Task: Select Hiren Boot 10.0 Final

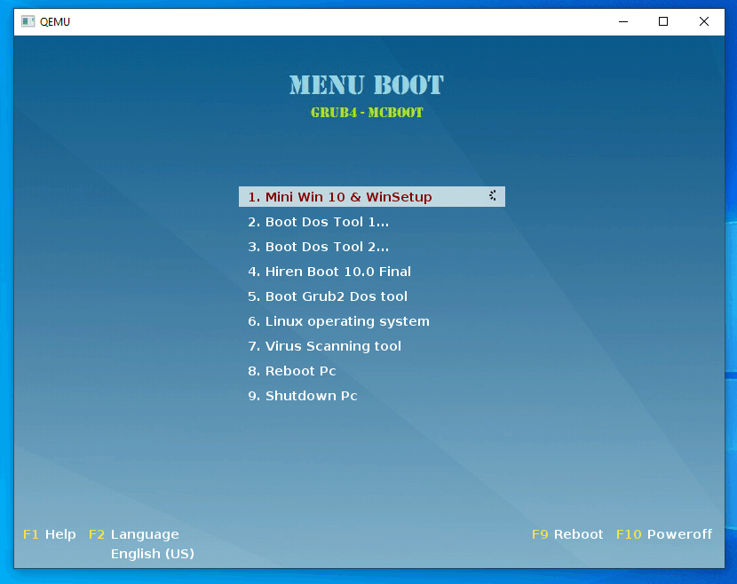Action: click(329, 272)
